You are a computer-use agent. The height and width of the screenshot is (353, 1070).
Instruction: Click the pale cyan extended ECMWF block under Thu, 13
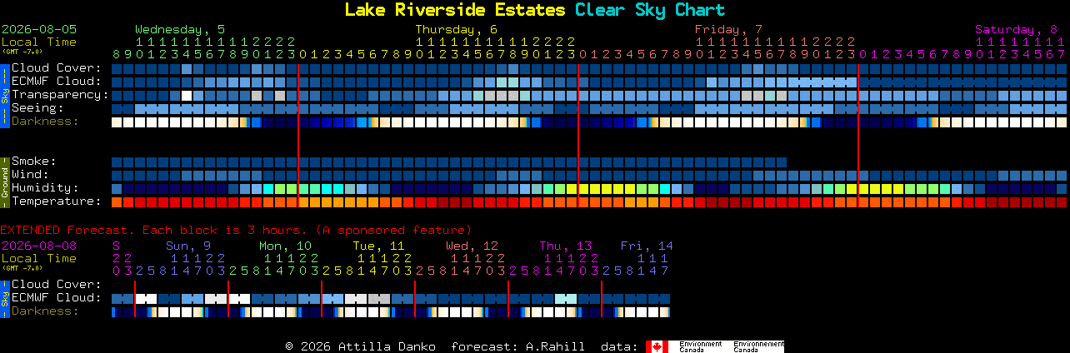(566, 298)
